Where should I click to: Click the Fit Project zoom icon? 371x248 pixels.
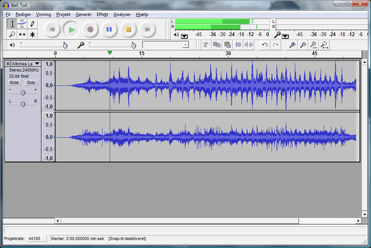(x=324, y=45)
